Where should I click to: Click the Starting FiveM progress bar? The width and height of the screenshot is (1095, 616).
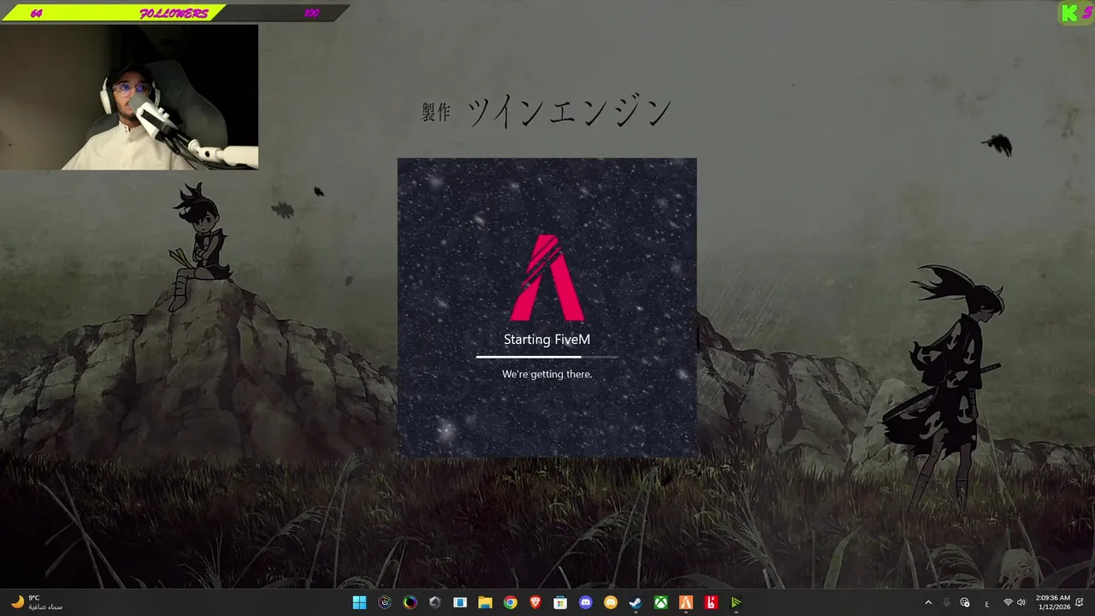point(547,356)
